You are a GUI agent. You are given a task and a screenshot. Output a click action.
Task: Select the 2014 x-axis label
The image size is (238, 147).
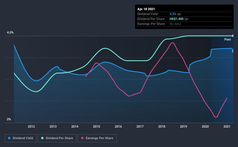(x=75, y=126)
